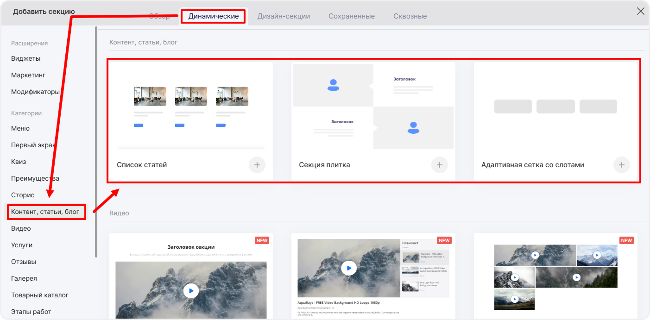Open the Маркетинг category
Screen dimensions: 650x320
(28, 75)
